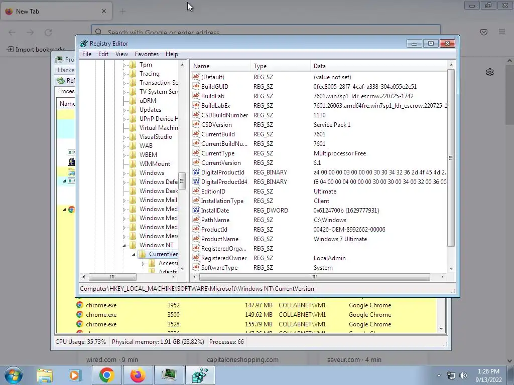Select the WAB folder icon

[x=133, y=146]
